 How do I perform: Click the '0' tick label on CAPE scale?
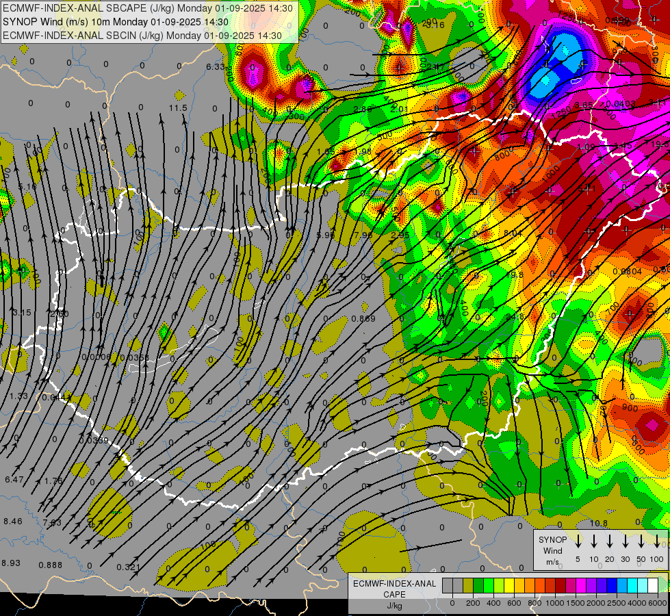(x=452, y=603)
